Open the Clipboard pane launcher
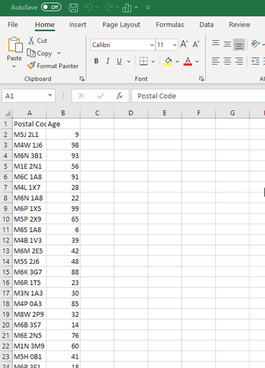This screenshot has height=368, width=265. point(82,79)
